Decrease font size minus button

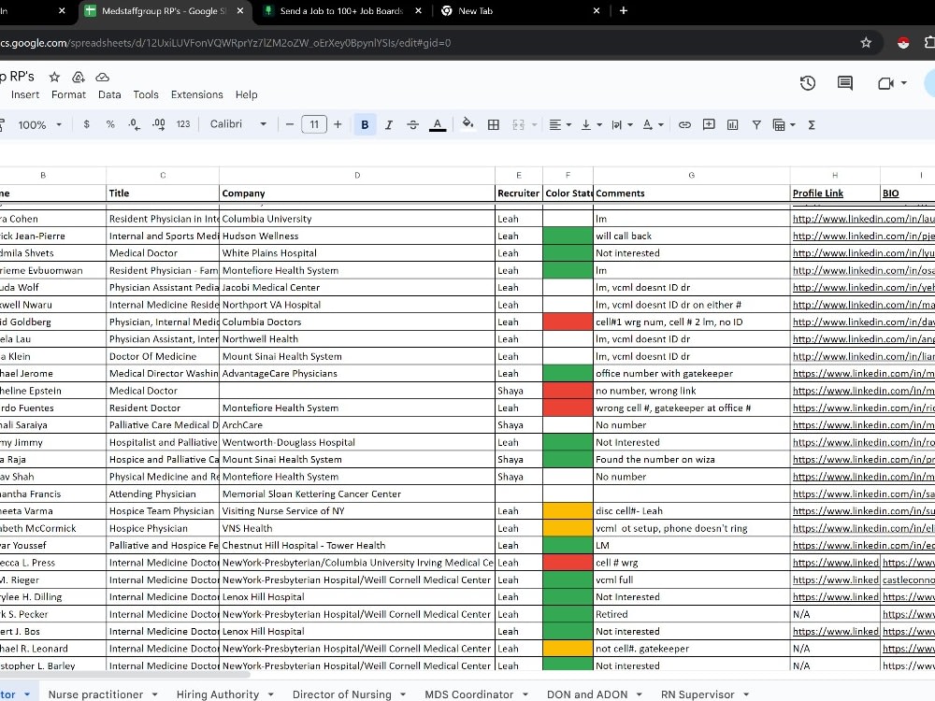pyautogui.click(x=290, y=124)
